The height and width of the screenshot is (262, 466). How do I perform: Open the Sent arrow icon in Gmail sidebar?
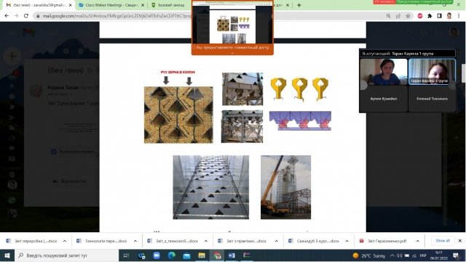pyautogui.click(x=12, y=118)
